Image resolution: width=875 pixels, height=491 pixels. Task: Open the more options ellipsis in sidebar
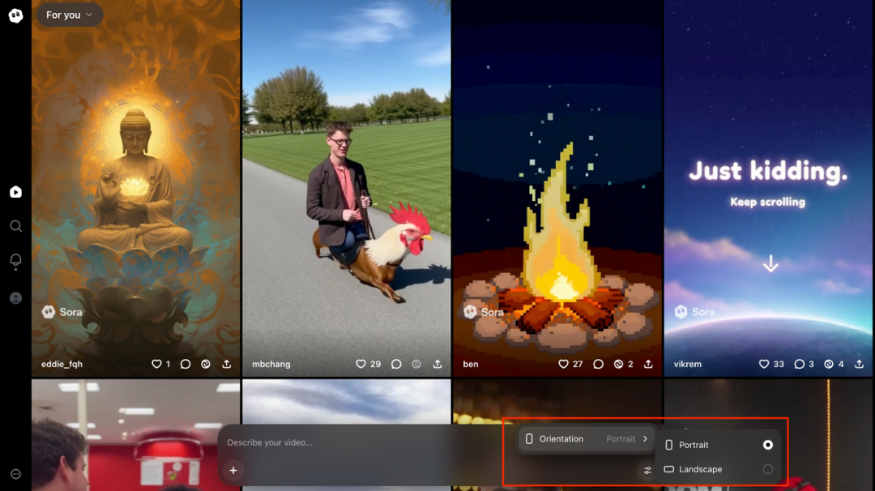[x=15, y=474]
